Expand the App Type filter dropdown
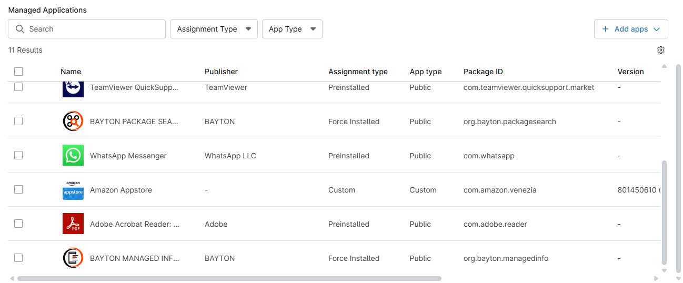 point(292,29)
